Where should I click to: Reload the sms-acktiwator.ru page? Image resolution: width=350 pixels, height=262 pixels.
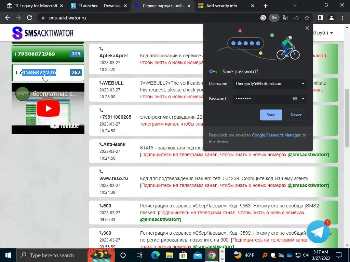(x=29, y=18)
